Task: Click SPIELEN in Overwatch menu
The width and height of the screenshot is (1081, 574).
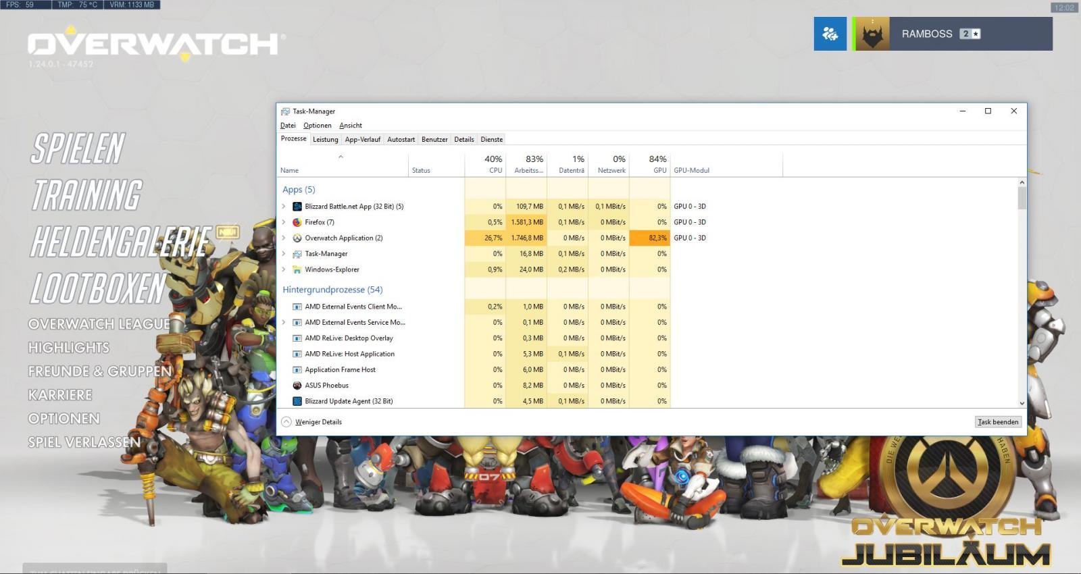Action: point(78,149)
